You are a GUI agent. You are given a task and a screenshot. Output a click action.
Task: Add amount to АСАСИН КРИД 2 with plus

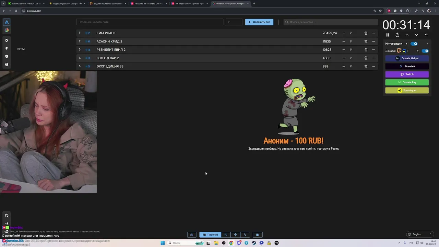click(x=344, y=41)
